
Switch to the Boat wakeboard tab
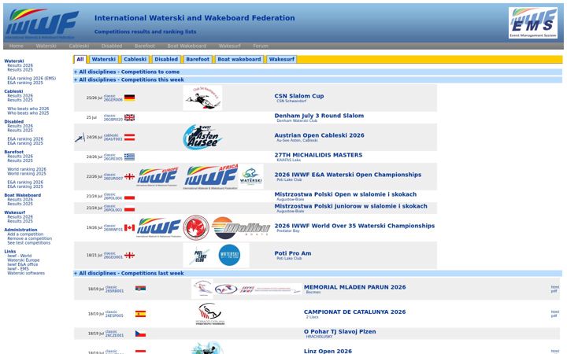(239, 59)
